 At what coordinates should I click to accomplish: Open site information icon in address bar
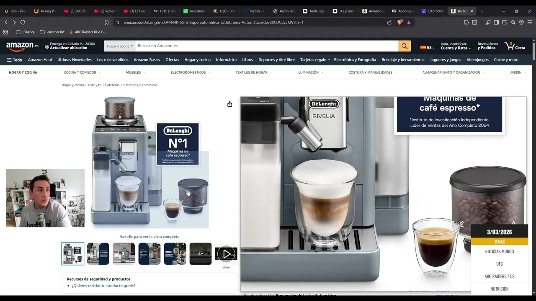click(x=117, y=22)
